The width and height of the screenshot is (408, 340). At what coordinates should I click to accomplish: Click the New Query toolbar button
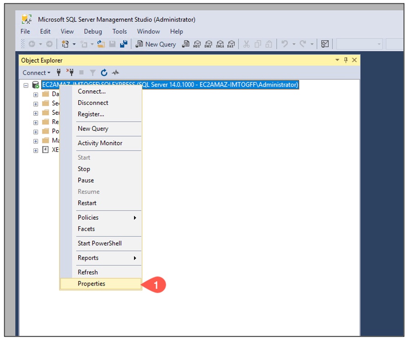(x=156, y=44)
